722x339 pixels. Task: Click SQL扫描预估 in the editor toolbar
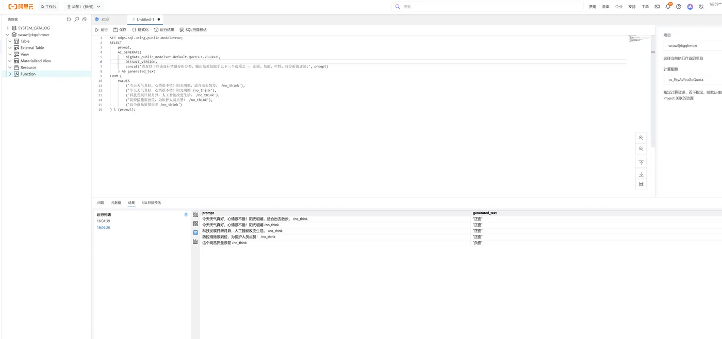tap(193, 30)
